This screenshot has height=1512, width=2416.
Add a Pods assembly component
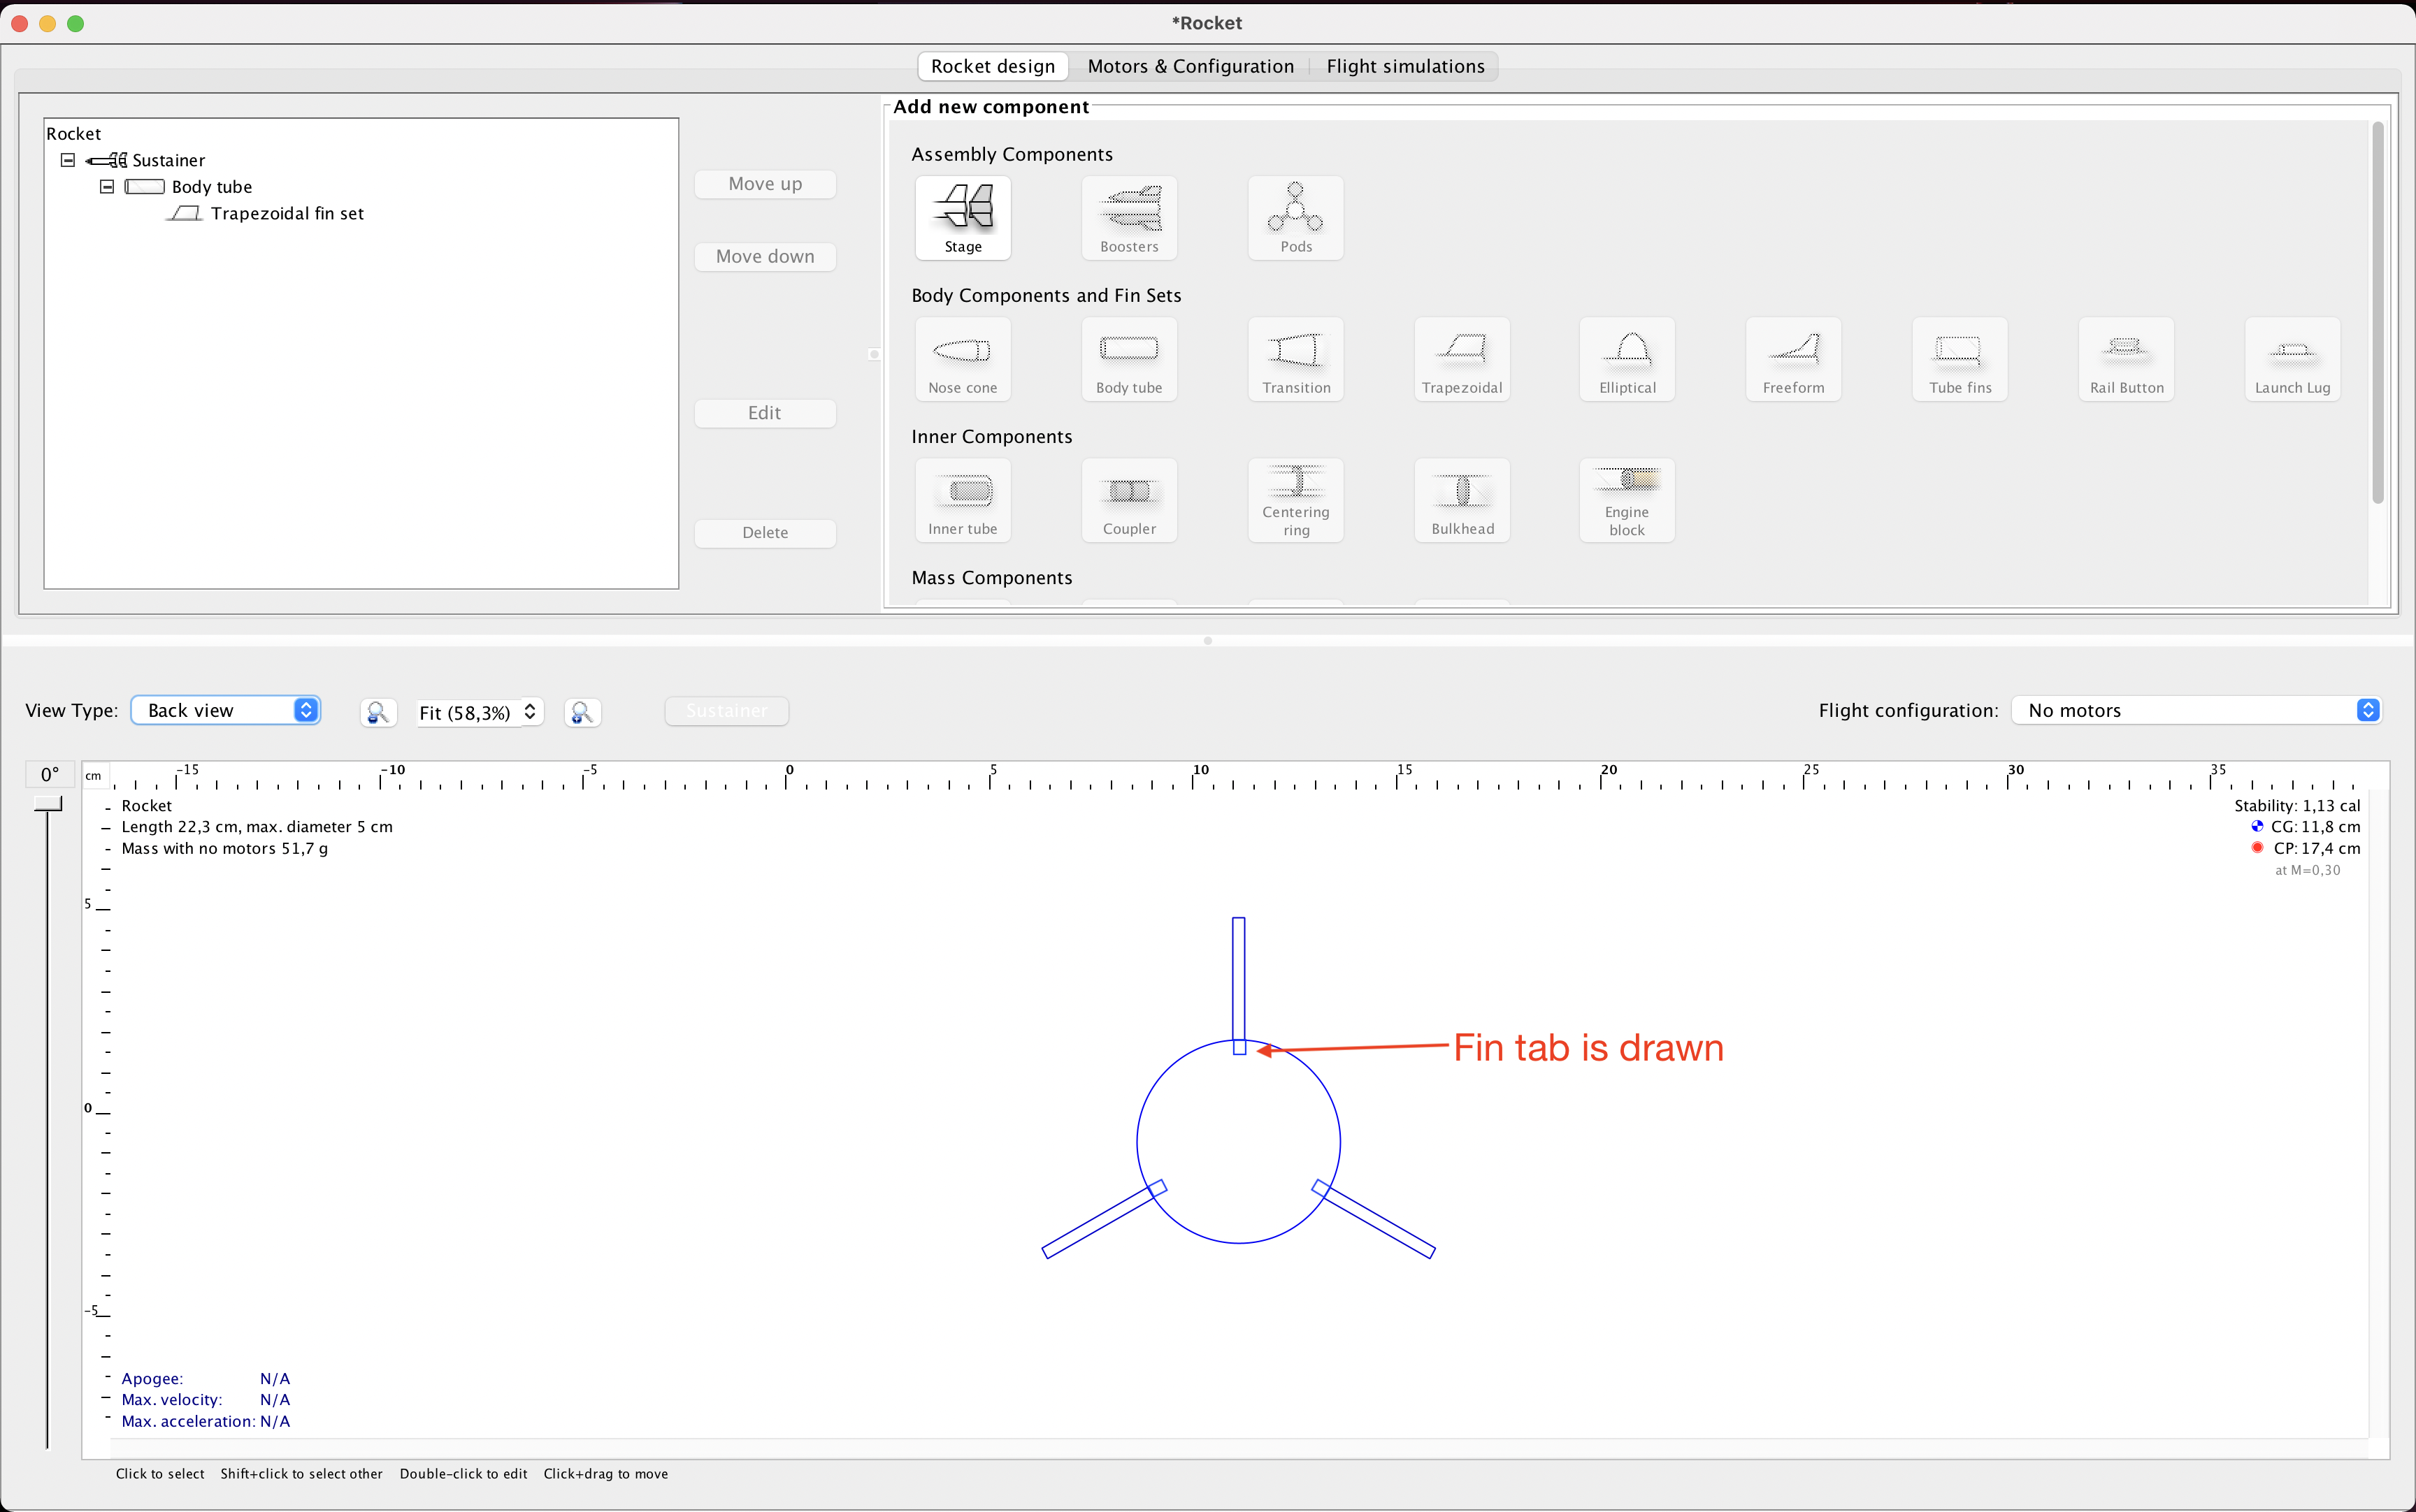1295,218
